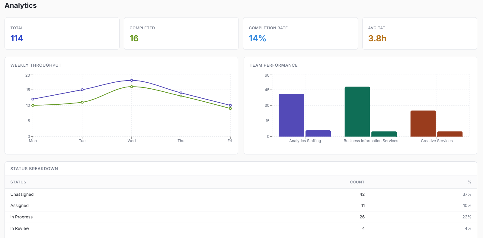The image size is (483, 238).
Task: Select the Assigned status row
Action: click(x=241, y=206)
